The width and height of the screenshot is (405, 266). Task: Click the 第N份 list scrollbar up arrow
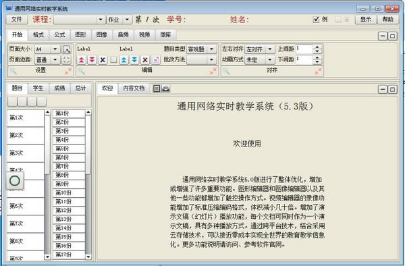88,112
